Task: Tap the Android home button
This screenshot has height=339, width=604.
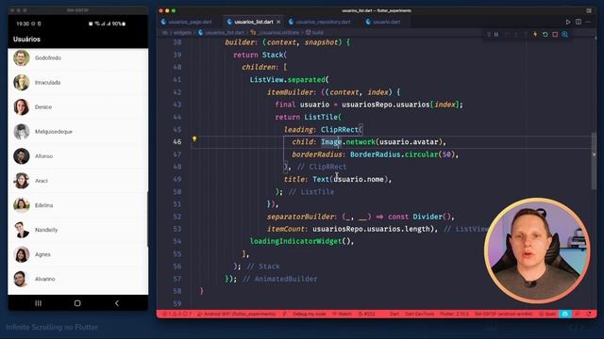Action: click(77, 303)
